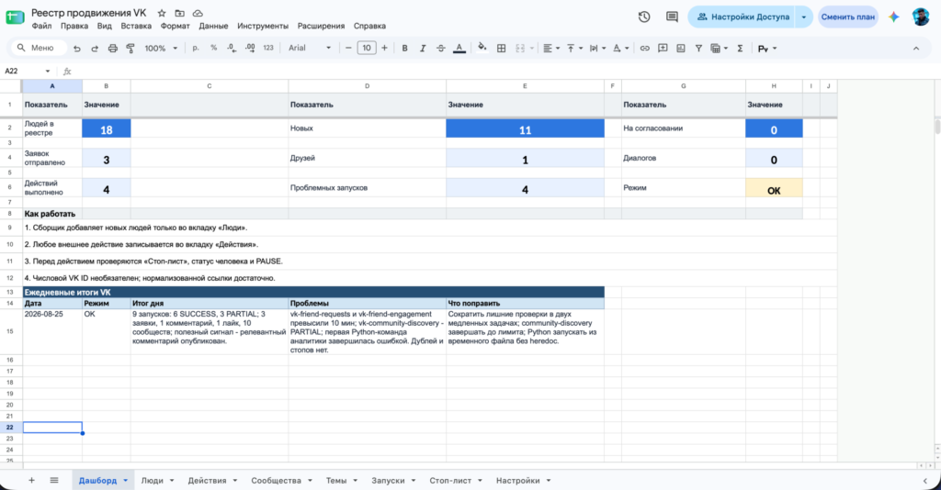Click the font size input field
This screenshot has width=941, height=490.
(366, 48)
